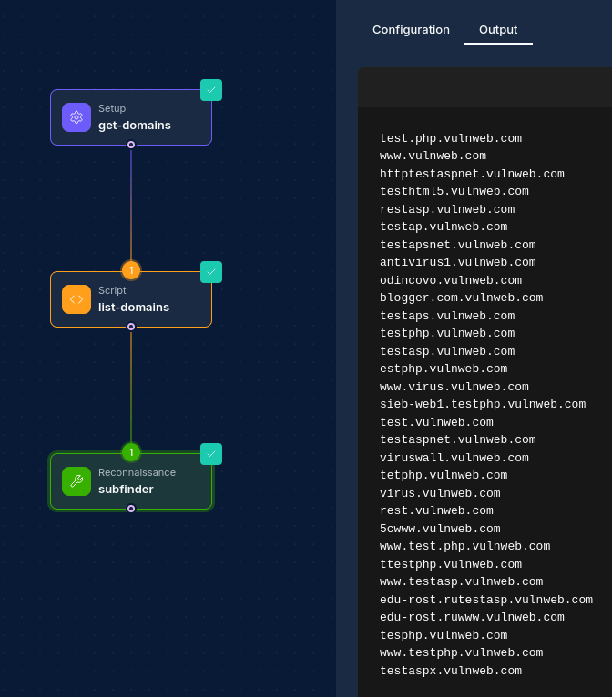Click the test.php.vulnweb.com output line

(451, 138)
